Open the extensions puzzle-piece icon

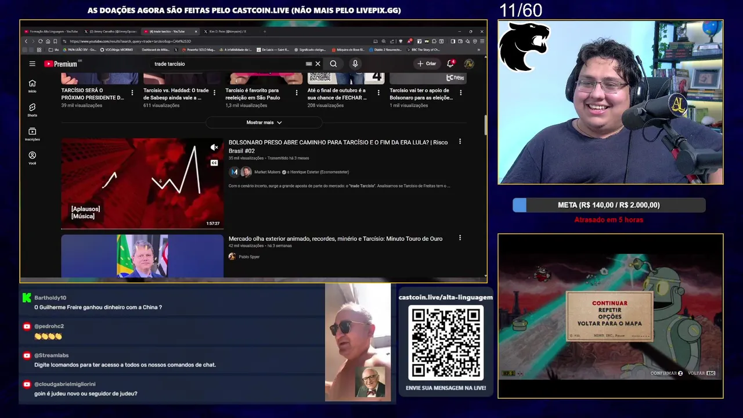click(x=434, y=41)
